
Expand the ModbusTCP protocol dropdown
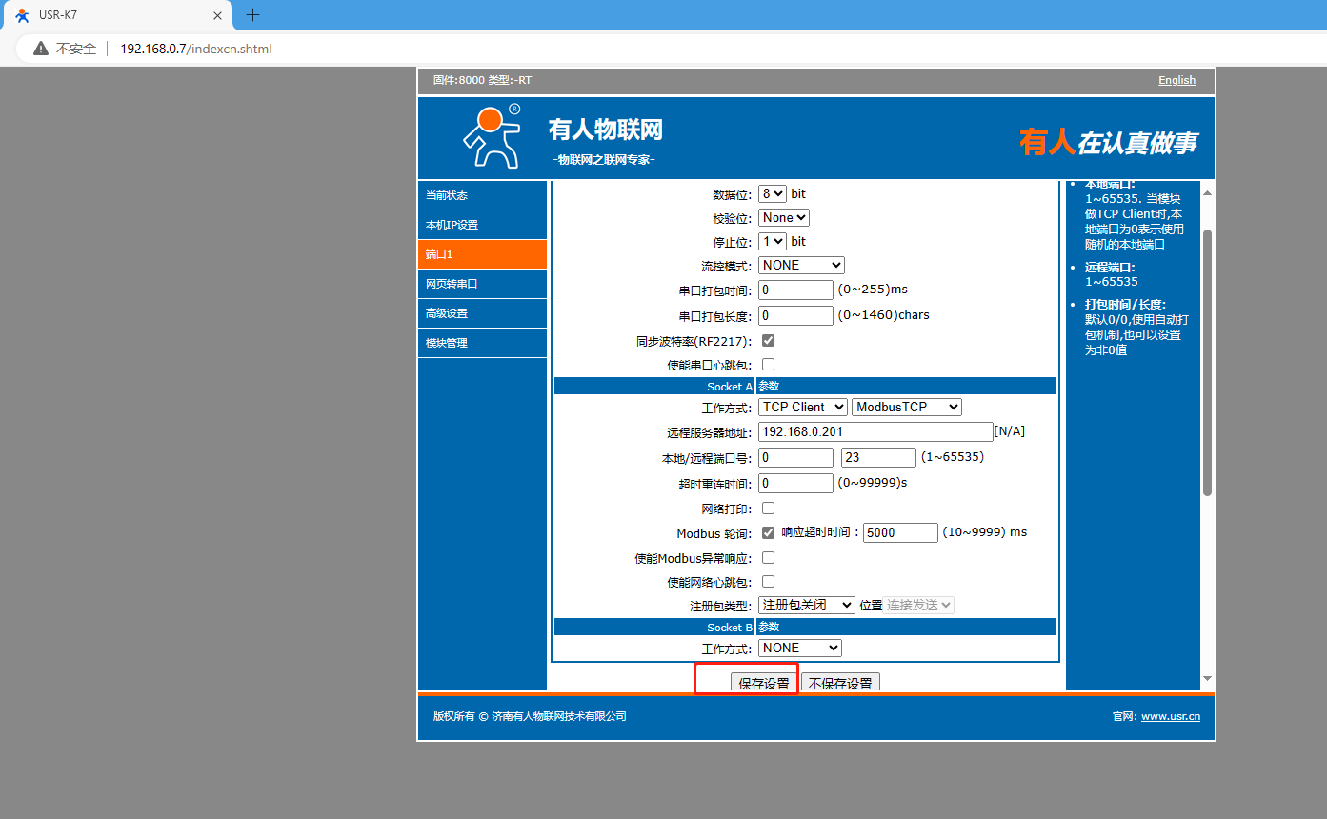(906, 407)
